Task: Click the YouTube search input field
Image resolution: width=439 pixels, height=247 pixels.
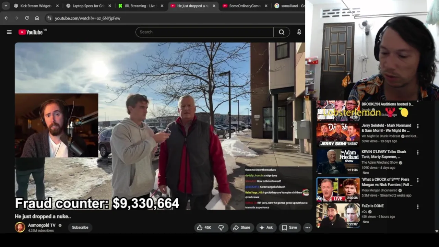Action: pyautogui.click(x=204, y=32)
